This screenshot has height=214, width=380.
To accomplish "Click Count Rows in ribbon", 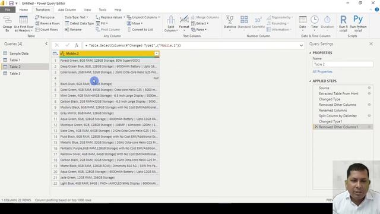I will click(46, 29).
